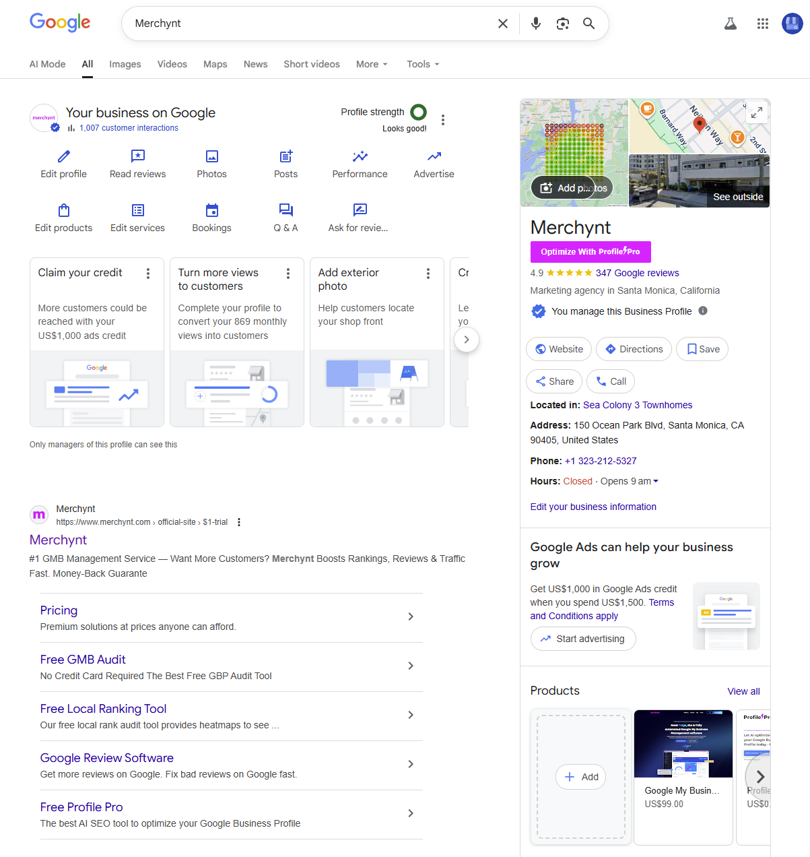Open the Merchynt search result title
This screenshot has width=810, height=857.
pos(59,540)
